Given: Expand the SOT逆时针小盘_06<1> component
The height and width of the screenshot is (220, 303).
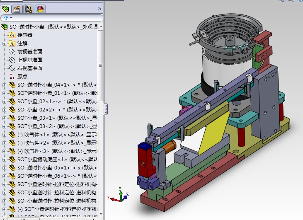Looking at the screenshot, I should coord(4,176).
